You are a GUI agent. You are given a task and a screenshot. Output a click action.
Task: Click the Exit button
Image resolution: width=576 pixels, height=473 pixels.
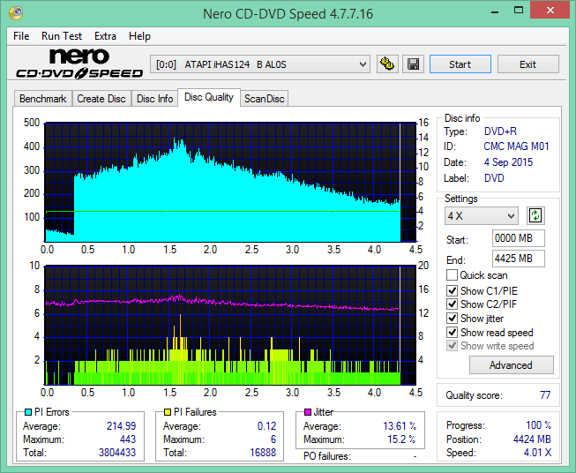(527, 64)
